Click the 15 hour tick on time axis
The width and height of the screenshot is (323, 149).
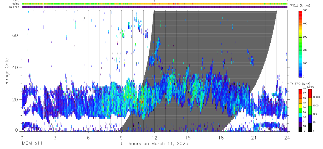[188, 137]
